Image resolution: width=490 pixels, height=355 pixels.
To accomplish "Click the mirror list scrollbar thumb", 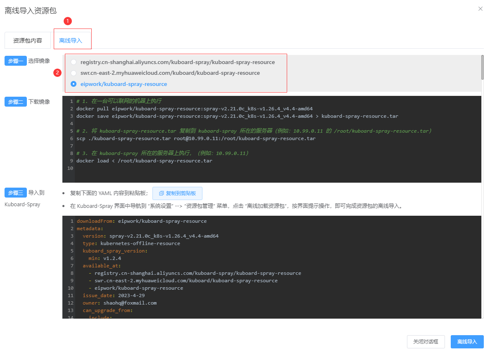I will point(482,67).
